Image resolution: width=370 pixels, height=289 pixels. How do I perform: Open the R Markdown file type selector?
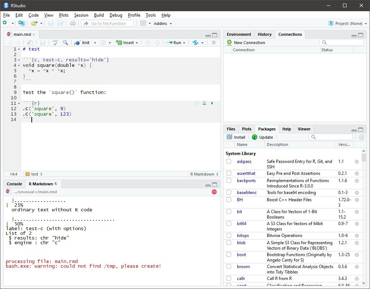204,174
